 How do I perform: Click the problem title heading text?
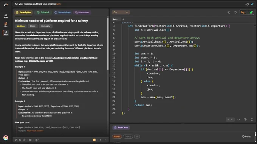51,21
